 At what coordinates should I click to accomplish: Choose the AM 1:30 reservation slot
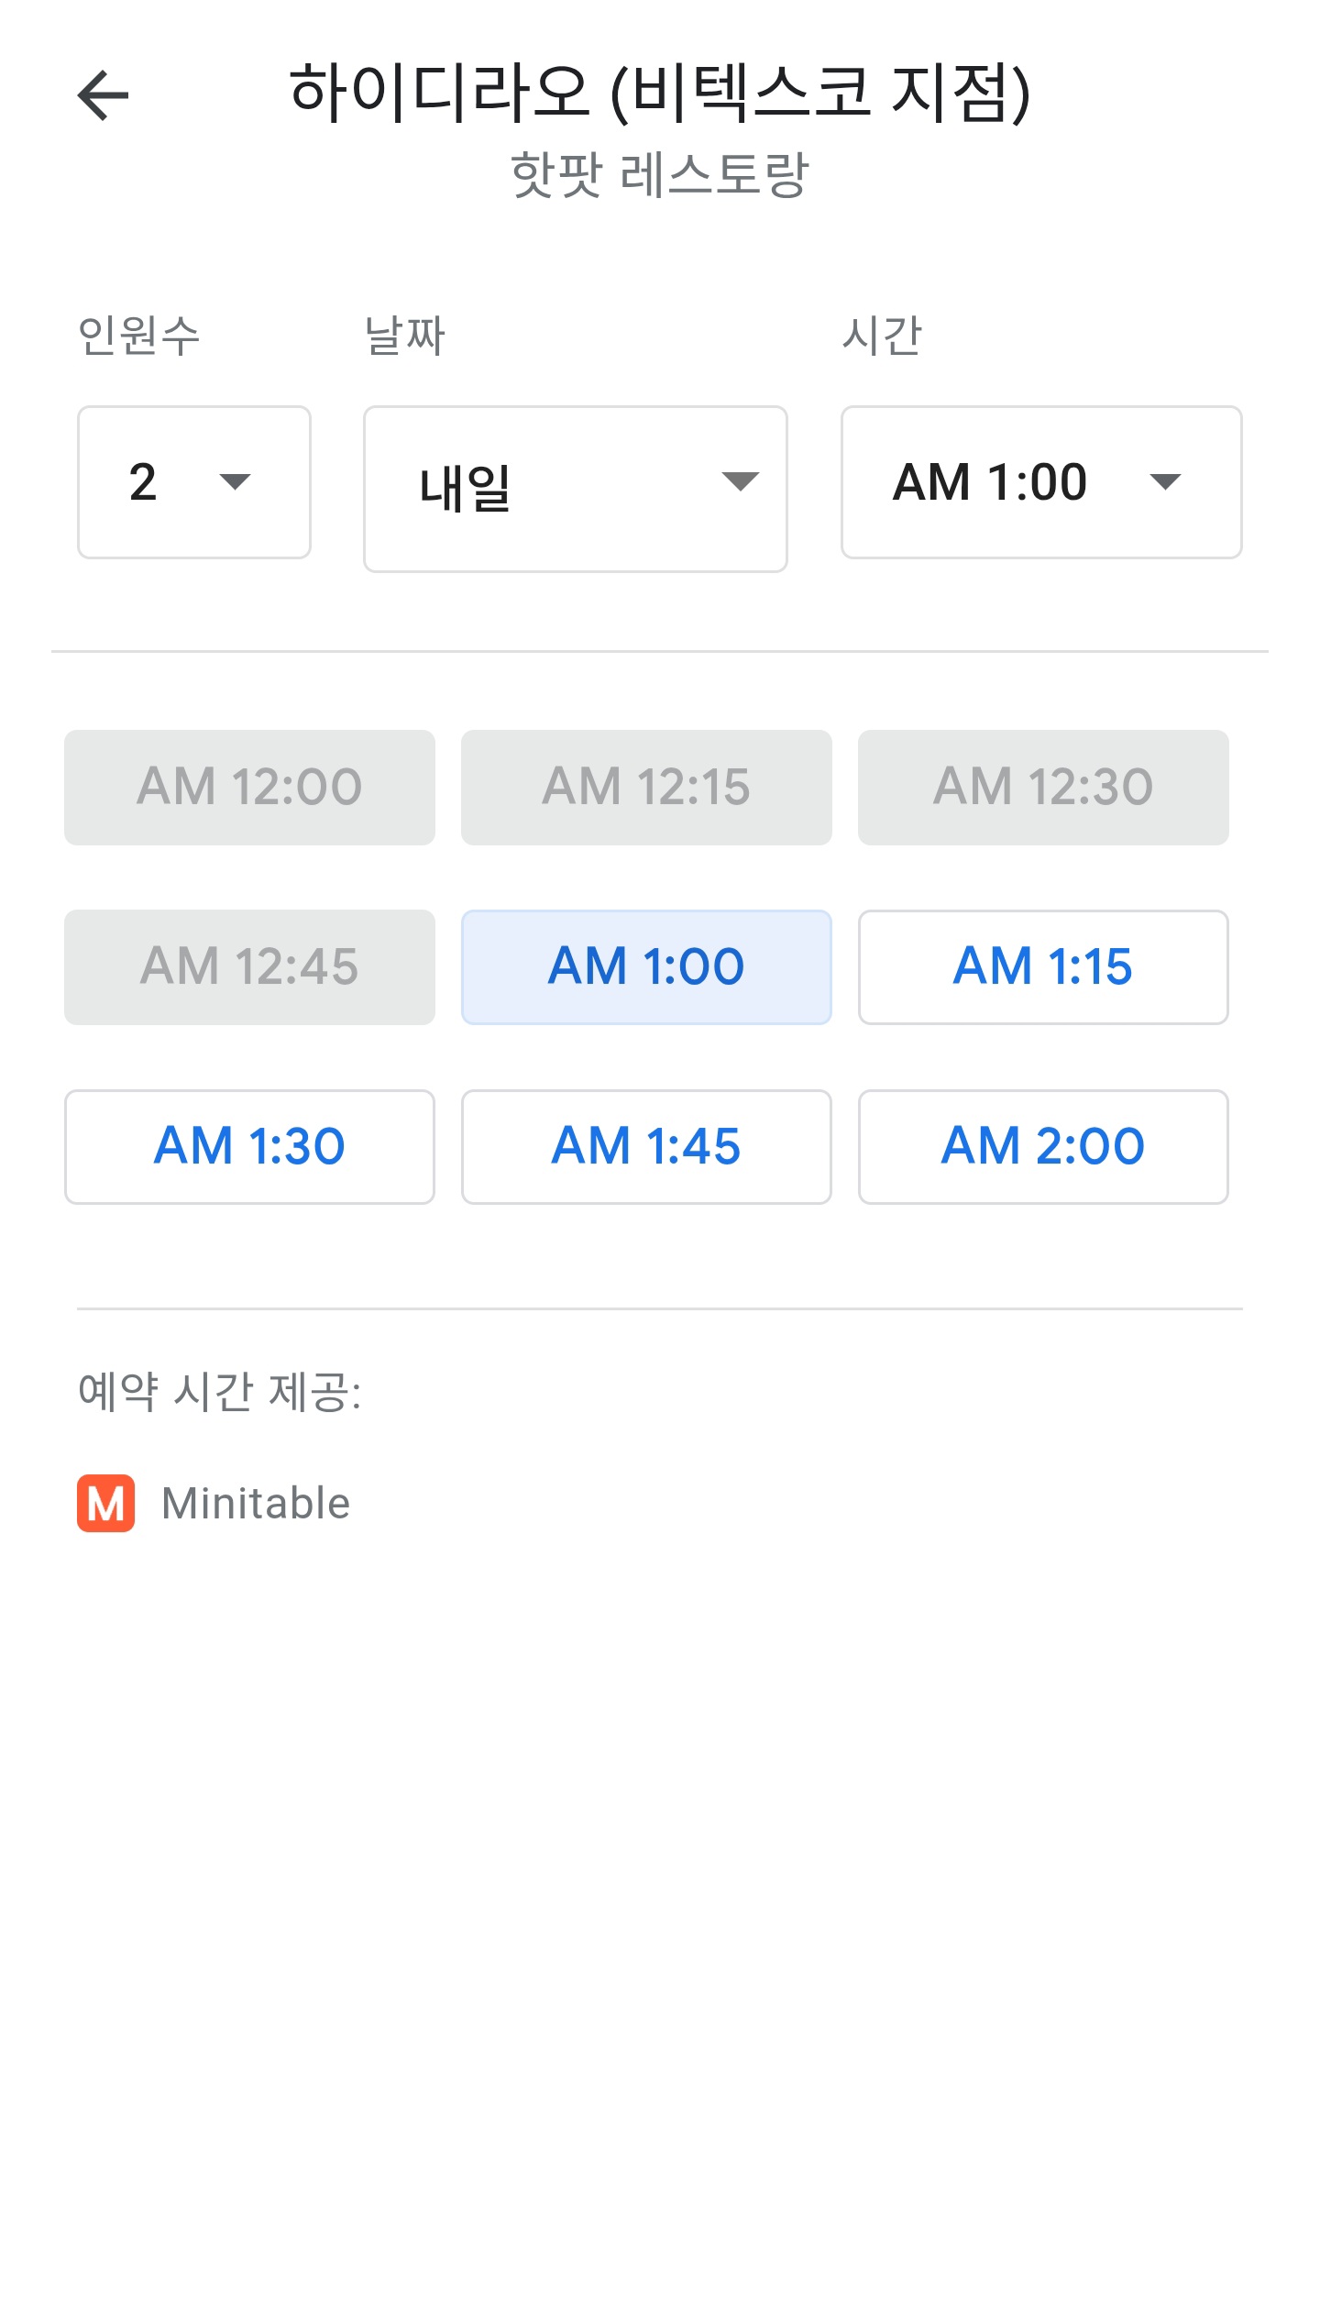click(x=249, y=1147)
